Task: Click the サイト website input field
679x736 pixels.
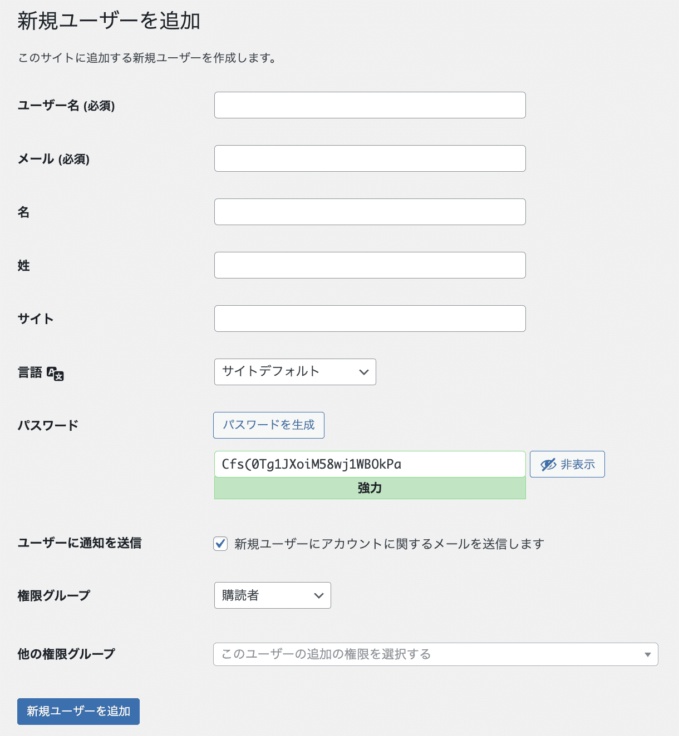Action: (370, 319)
